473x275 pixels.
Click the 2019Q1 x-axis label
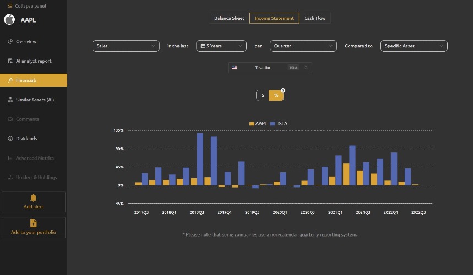(x=225, y=212)
